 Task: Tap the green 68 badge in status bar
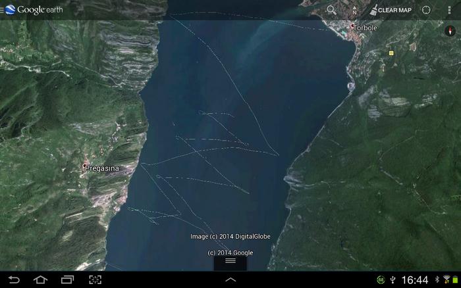click(381, 280)
